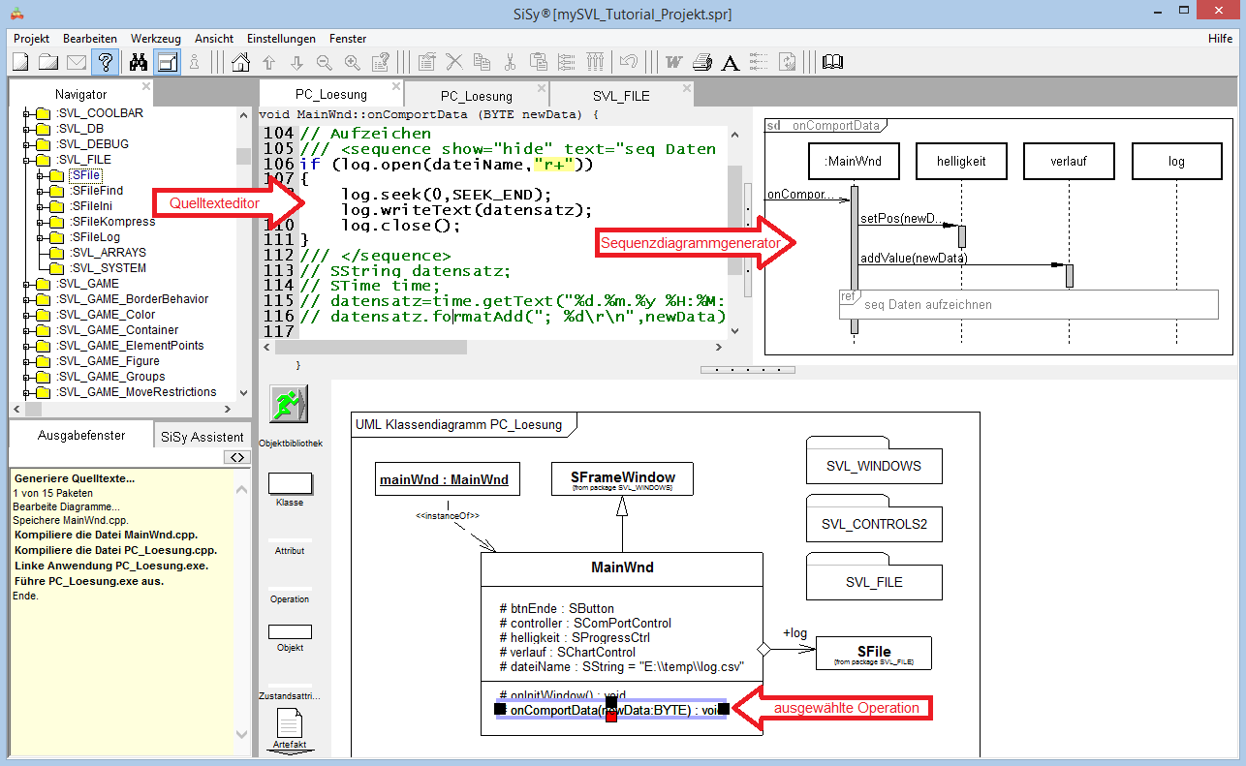1246x766 pixels.
Task: Open the Werkzeug menu
Action: [155, 39]
